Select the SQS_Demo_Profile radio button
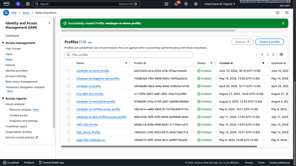 (69, 132)
